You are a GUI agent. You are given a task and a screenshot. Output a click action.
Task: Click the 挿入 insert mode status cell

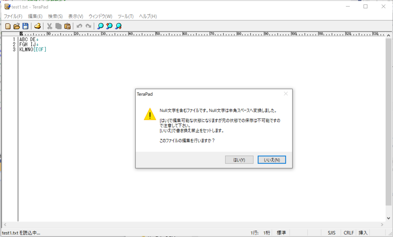363,233
